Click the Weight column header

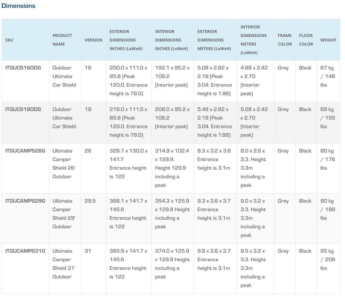(x=328, y=40)
